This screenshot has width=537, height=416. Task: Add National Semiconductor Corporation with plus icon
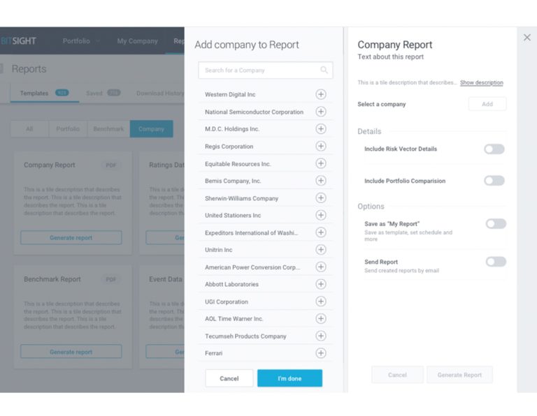tap(320, 112)
